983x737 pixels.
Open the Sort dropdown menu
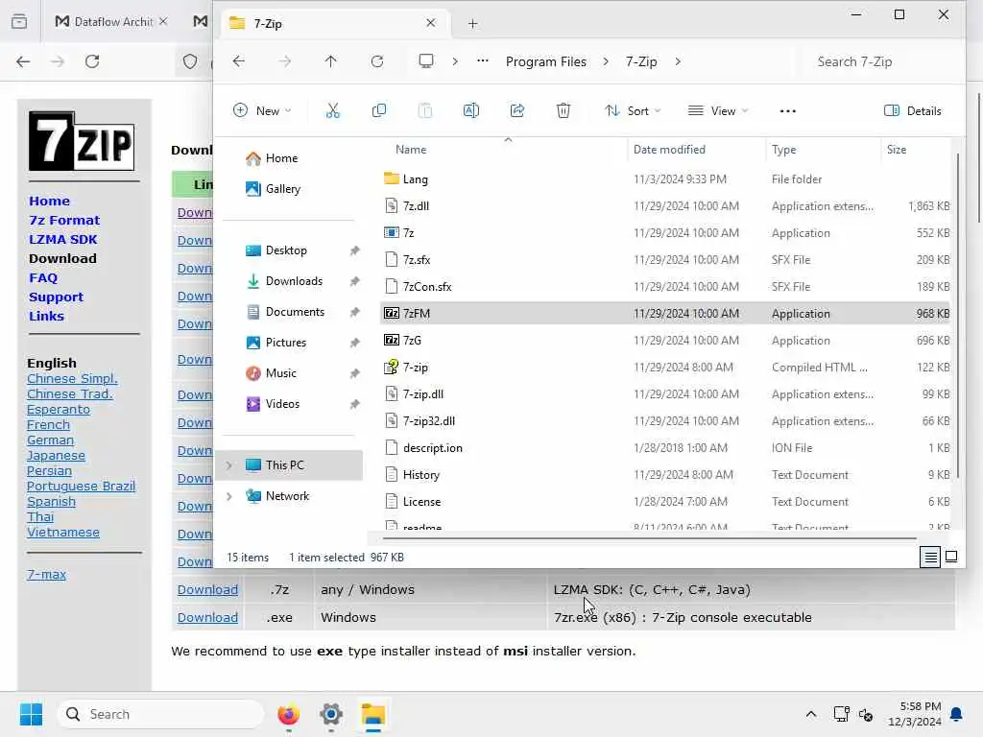click(x=633, y=111)
